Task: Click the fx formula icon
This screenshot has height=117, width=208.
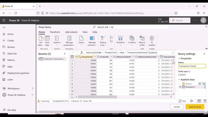Action: [82, 53]
